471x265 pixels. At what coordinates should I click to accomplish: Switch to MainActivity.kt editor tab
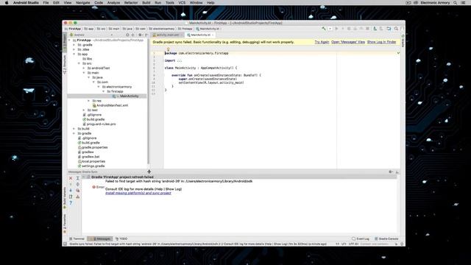[200, 35]
